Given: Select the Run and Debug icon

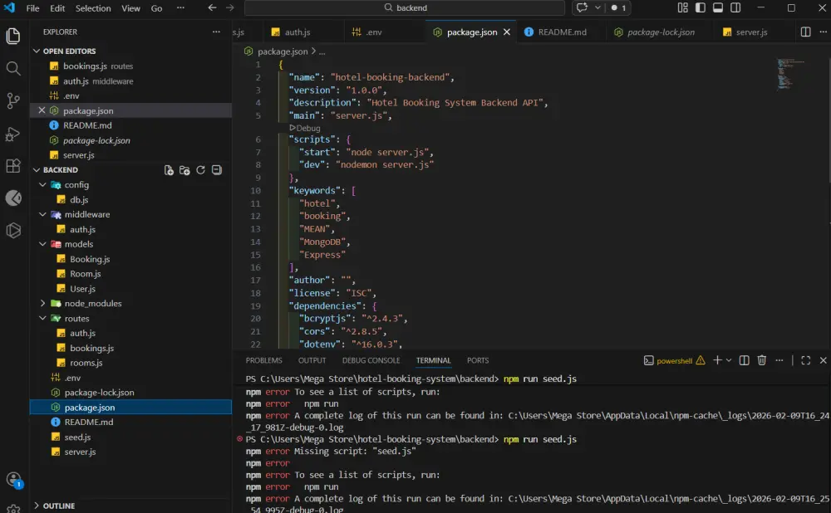Looking at the screenshot, I should [x=12, y=133].
